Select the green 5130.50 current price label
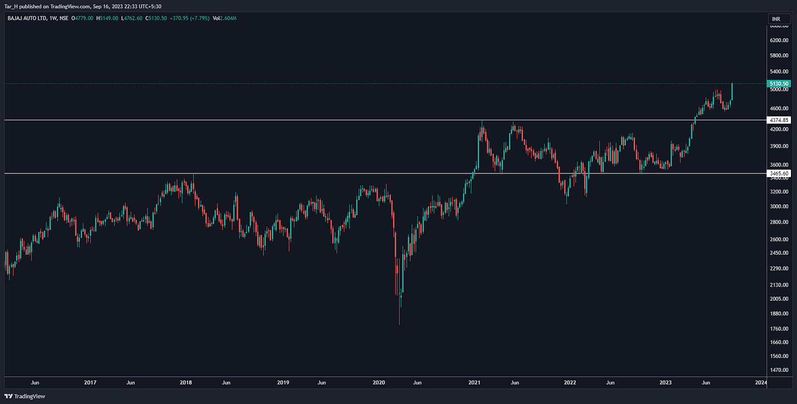The image size is (797, 404). pyautogui.click(x=779, y=84)
